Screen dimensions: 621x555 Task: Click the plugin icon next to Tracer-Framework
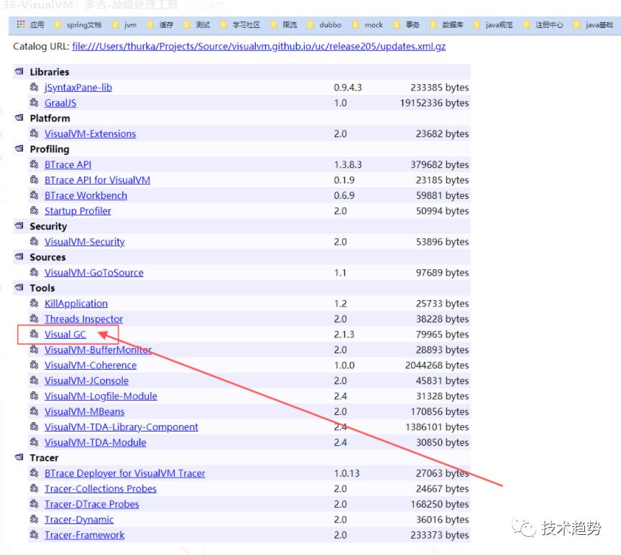[34, 535]
